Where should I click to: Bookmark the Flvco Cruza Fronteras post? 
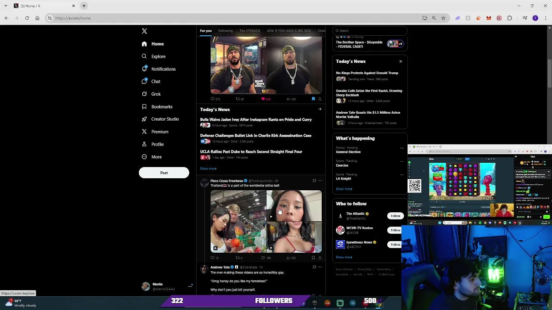click(x=313, y=258)
